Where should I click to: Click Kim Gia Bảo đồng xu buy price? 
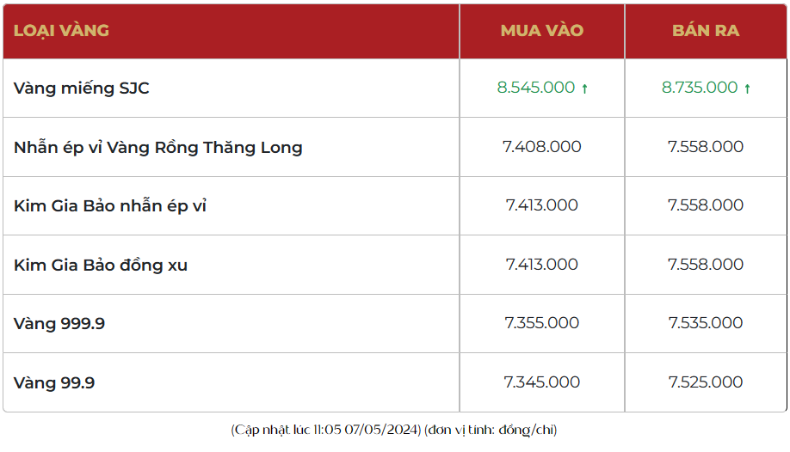542,265
